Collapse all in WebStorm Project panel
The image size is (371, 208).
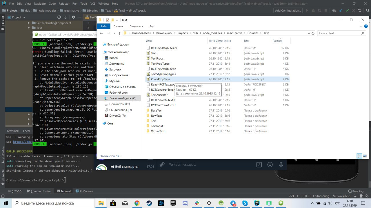coord(66,17)
